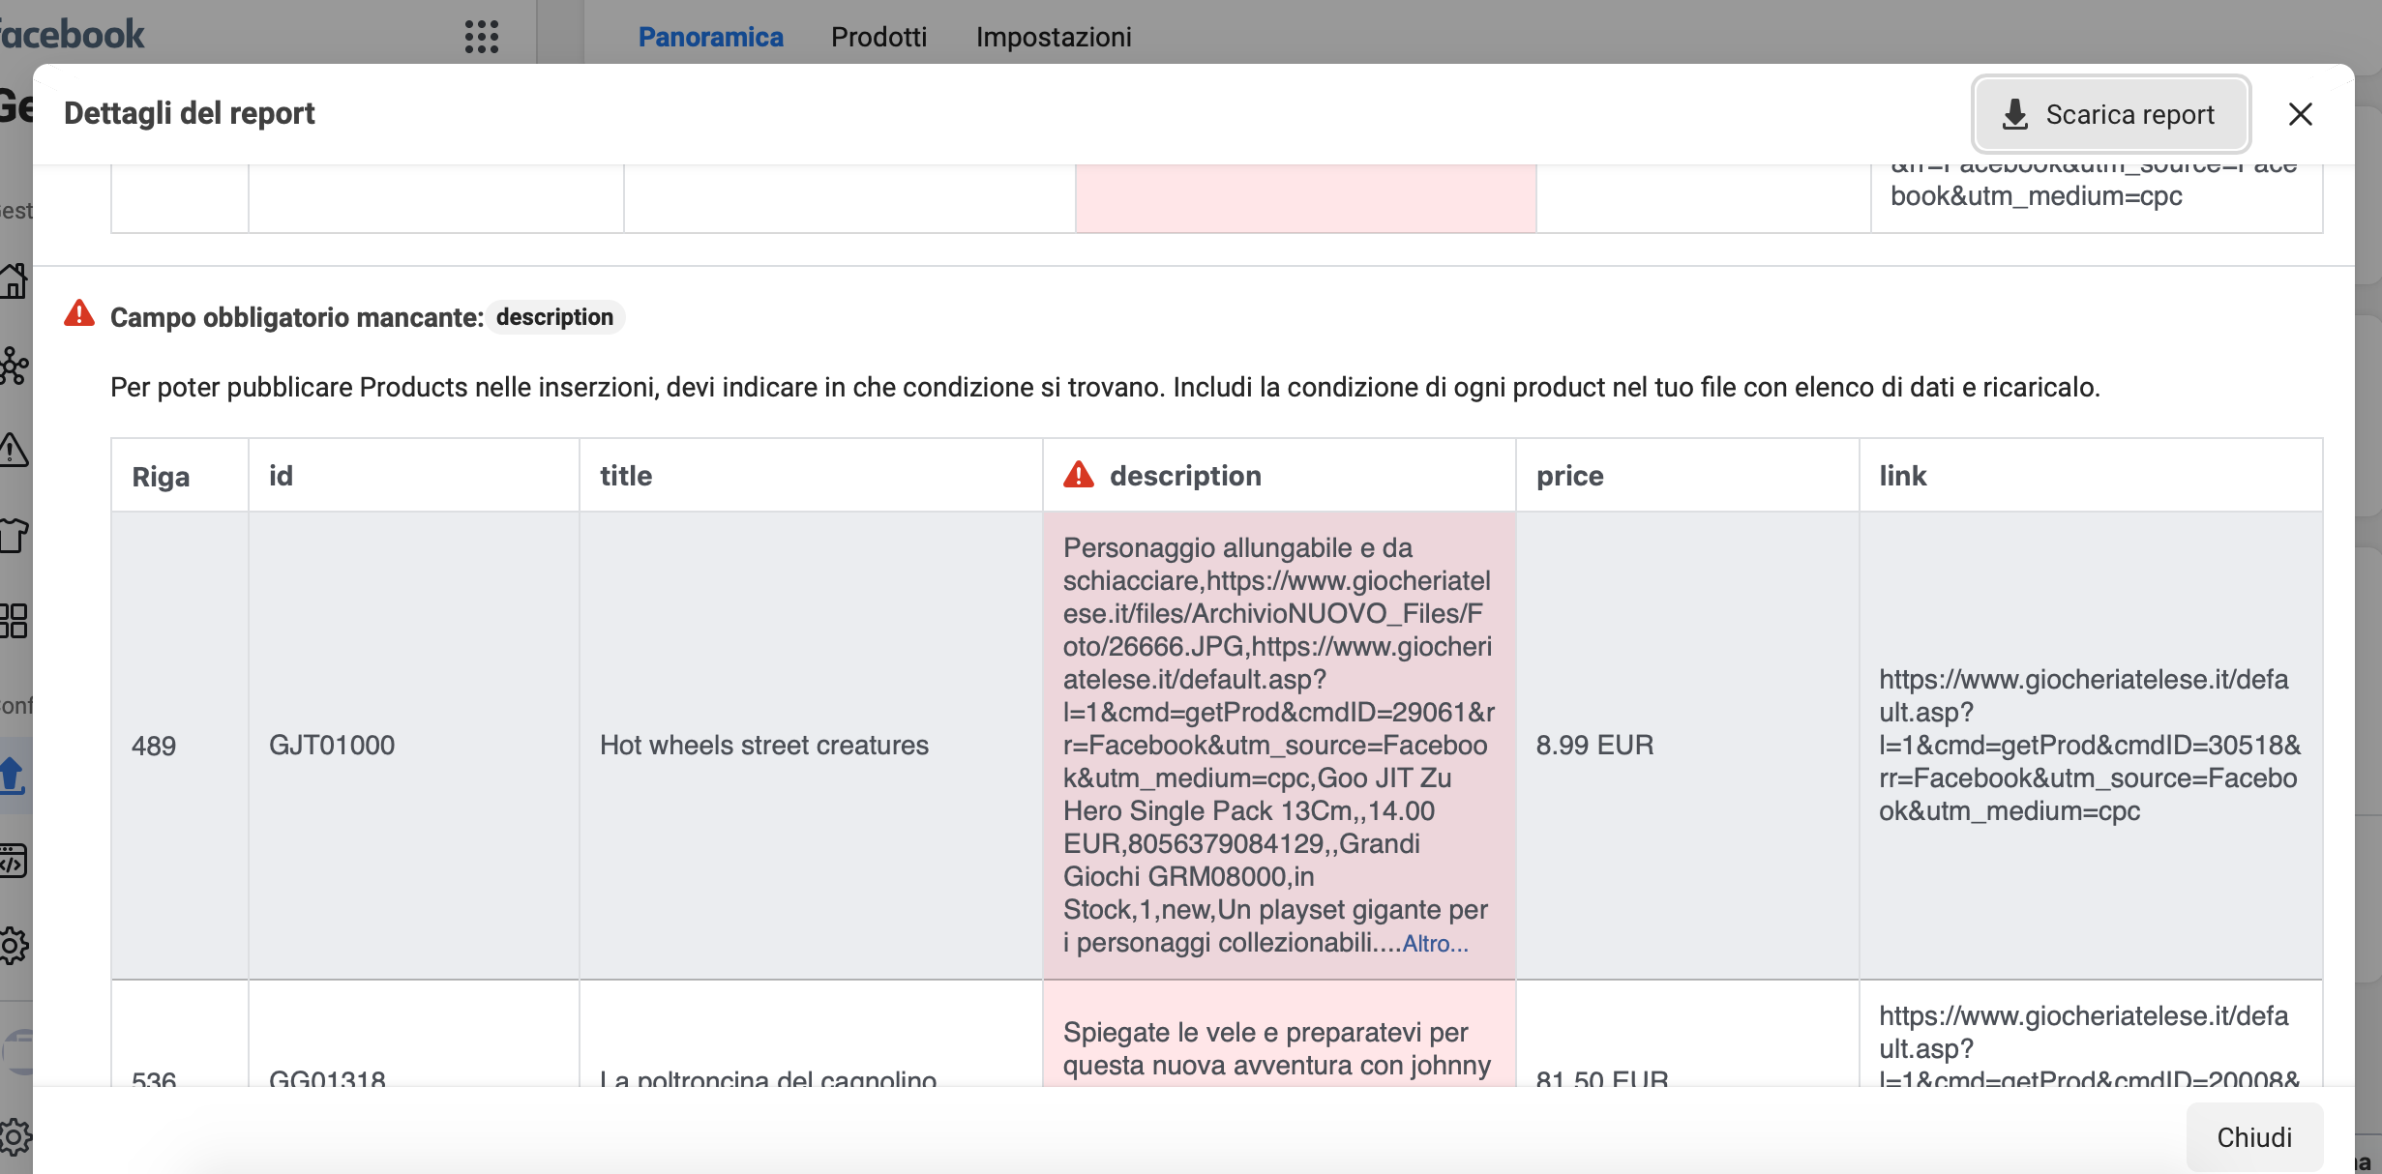Click the link URL in row 489
Screen dimensions: 2382x1174
tap(2088, 745)
